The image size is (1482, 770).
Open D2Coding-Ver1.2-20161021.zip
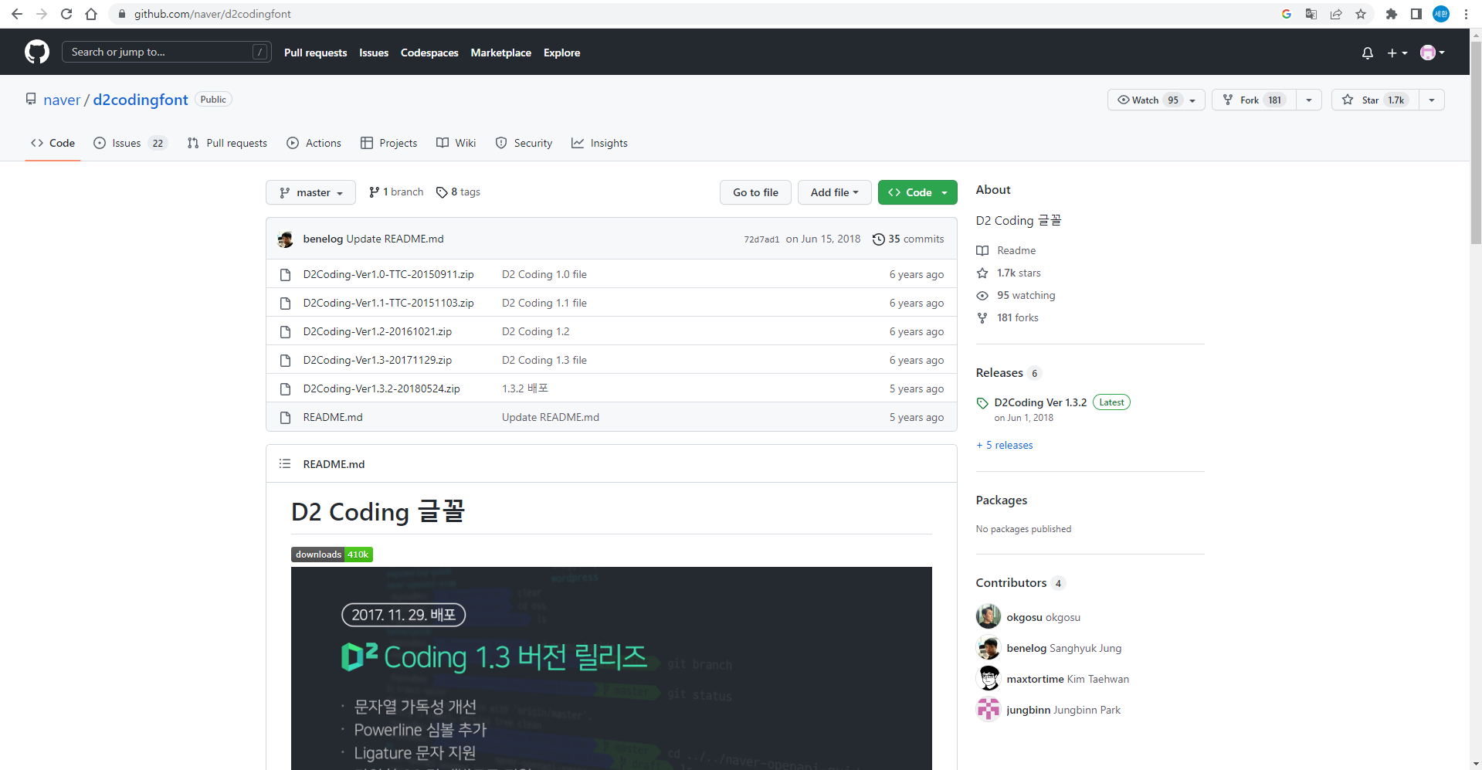tap(378, 331)
